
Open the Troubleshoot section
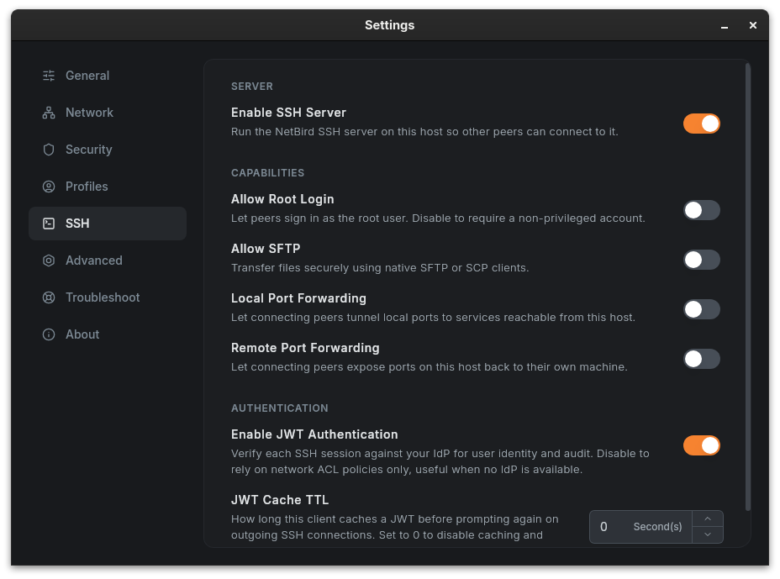(108, 297)
